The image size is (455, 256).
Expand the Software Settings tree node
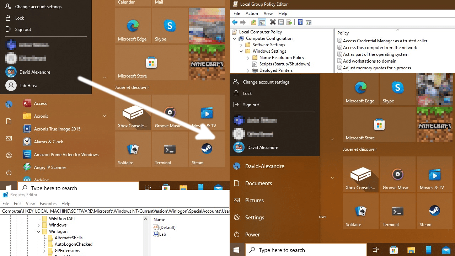pos(241,45)
